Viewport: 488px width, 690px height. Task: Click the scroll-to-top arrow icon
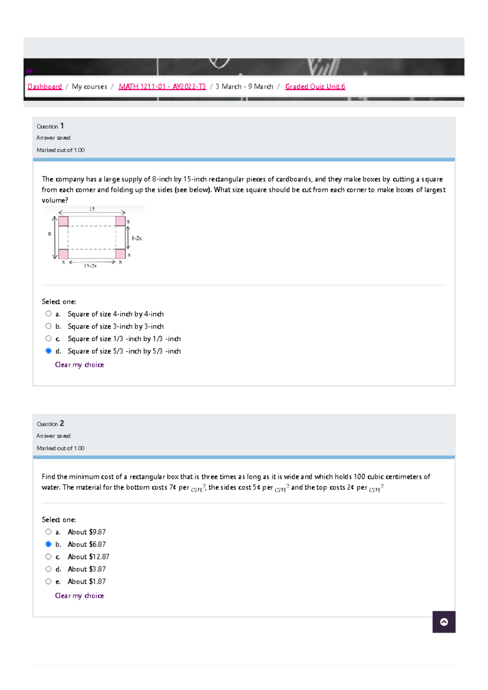[x=444, y=622]
